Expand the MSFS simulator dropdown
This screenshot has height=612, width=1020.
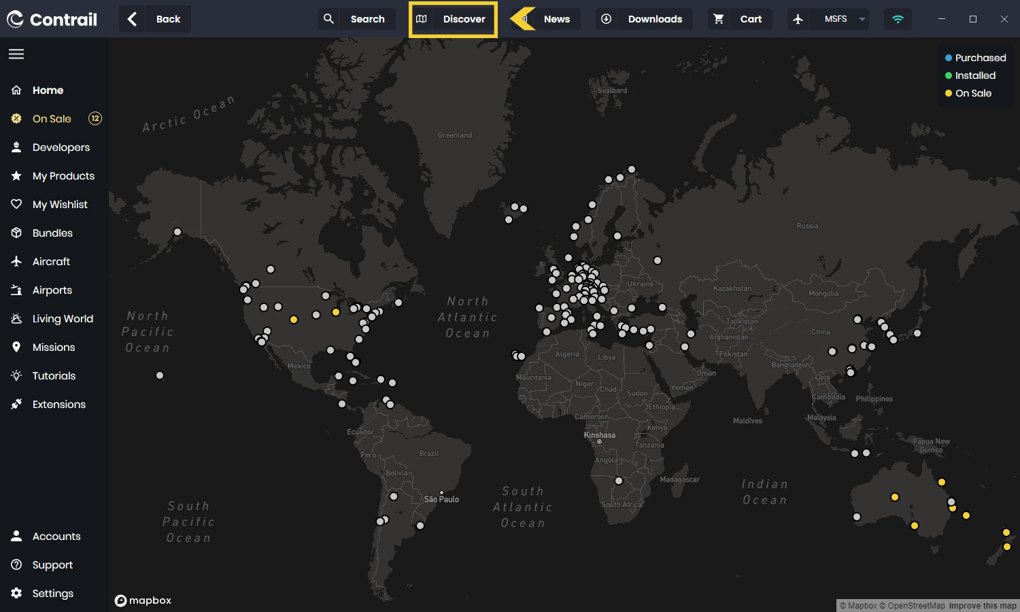click(862, 19)
